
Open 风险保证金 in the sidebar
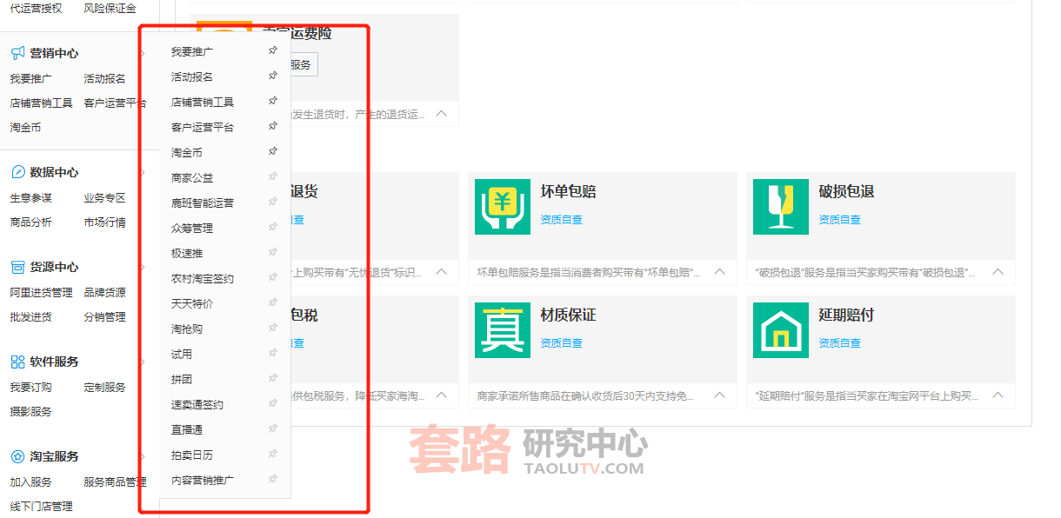pyautogui.click(x=110, y=9)
